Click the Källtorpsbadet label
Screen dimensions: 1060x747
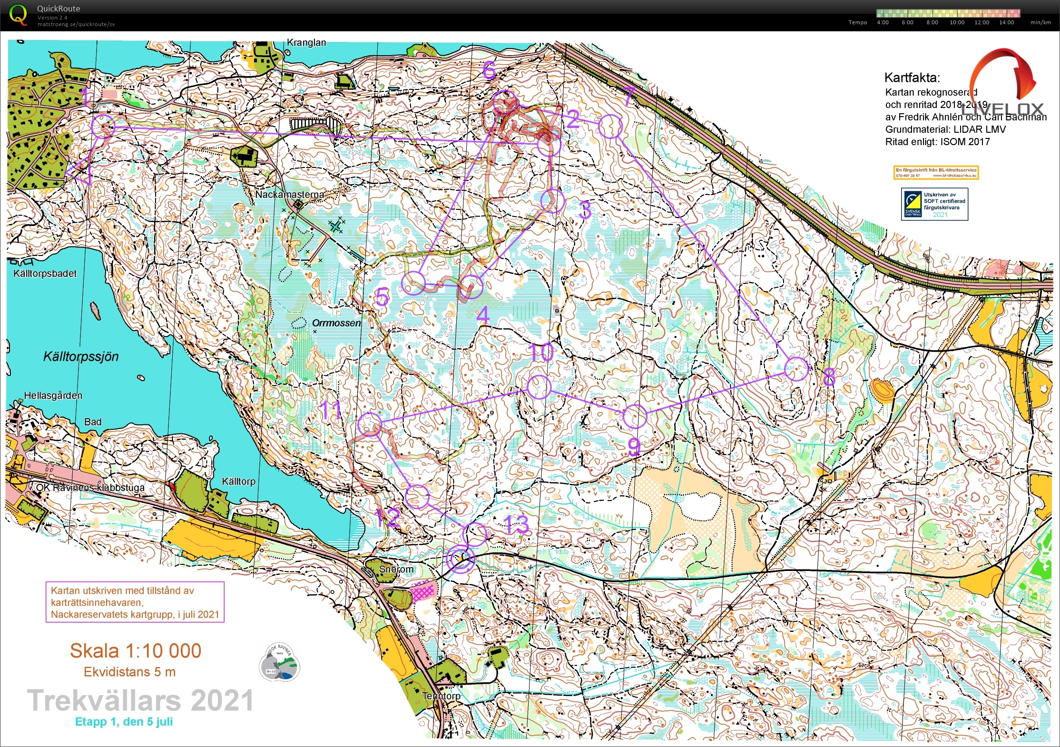pos(45,274)
